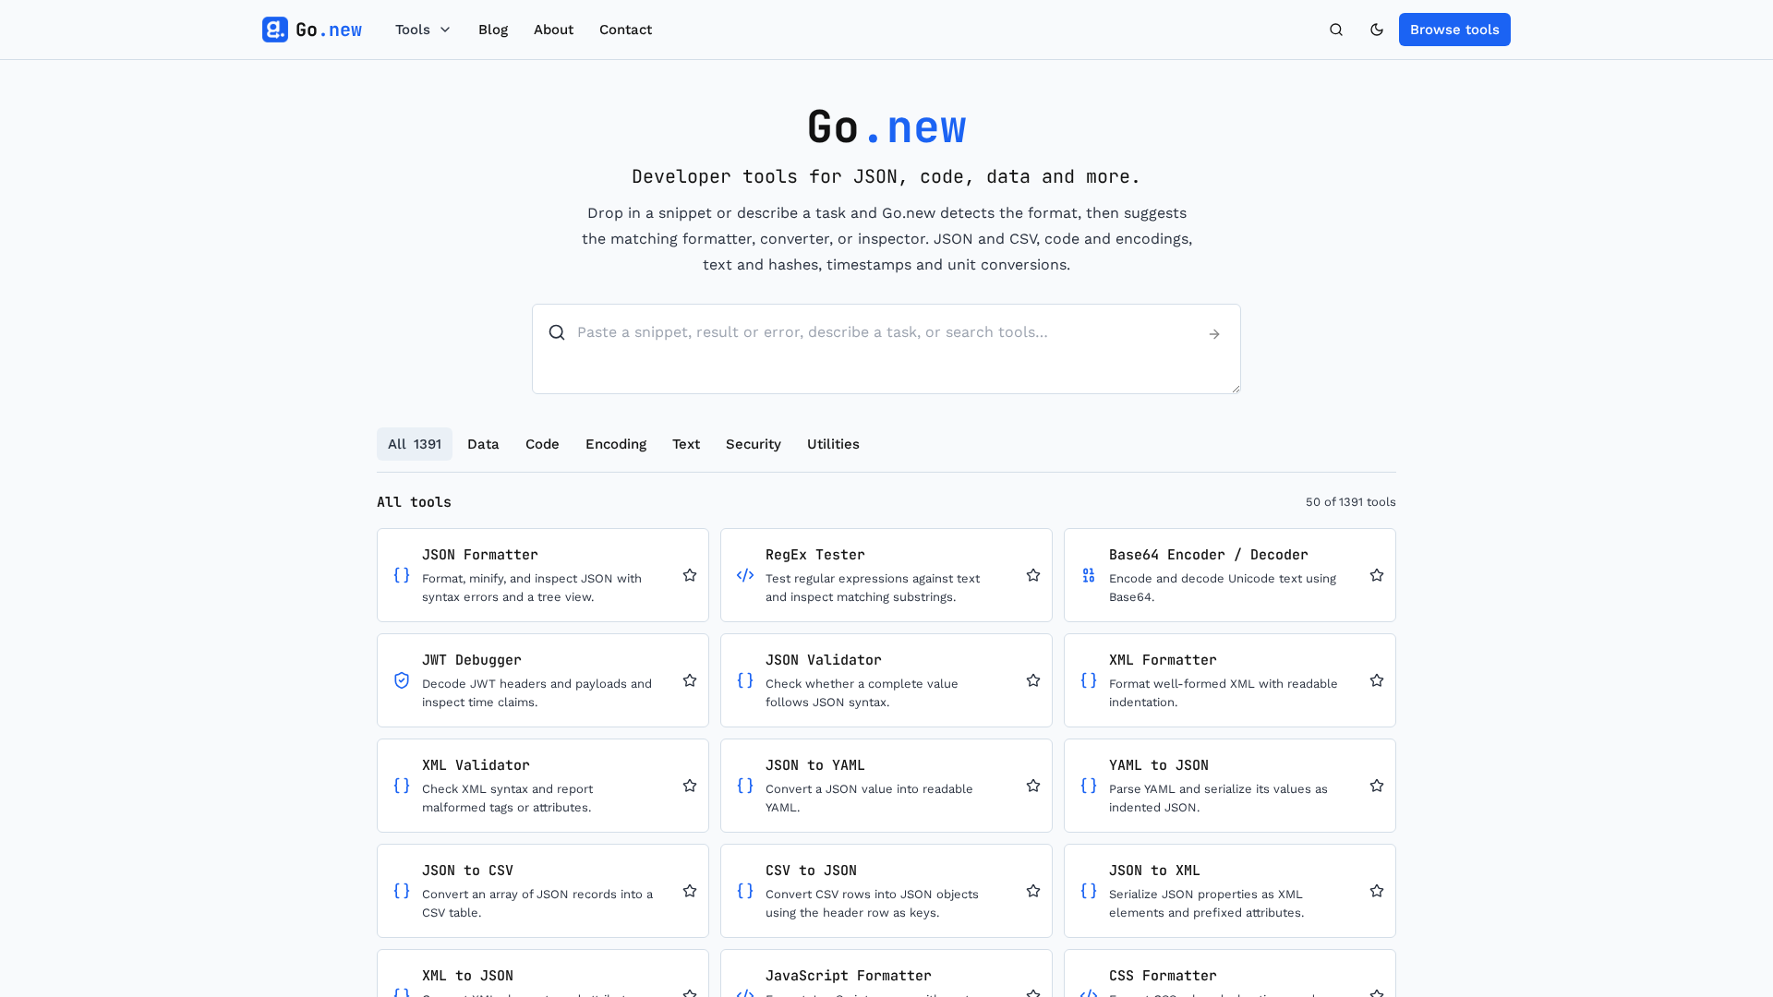Click the star on XML Validator card
This screenshot has height=997, width=1773.
690,786
